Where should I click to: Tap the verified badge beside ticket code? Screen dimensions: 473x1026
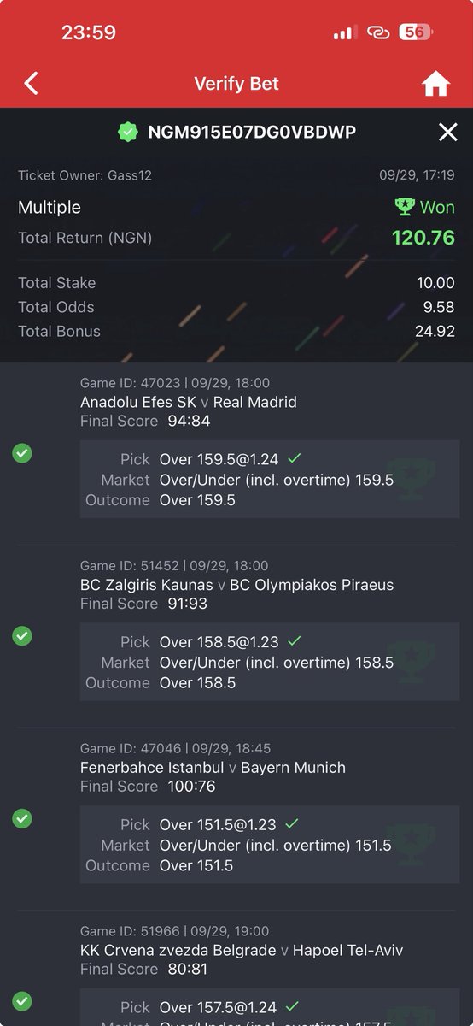(128, 132)
